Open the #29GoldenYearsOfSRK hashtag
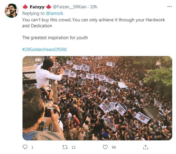 [45, 50]
